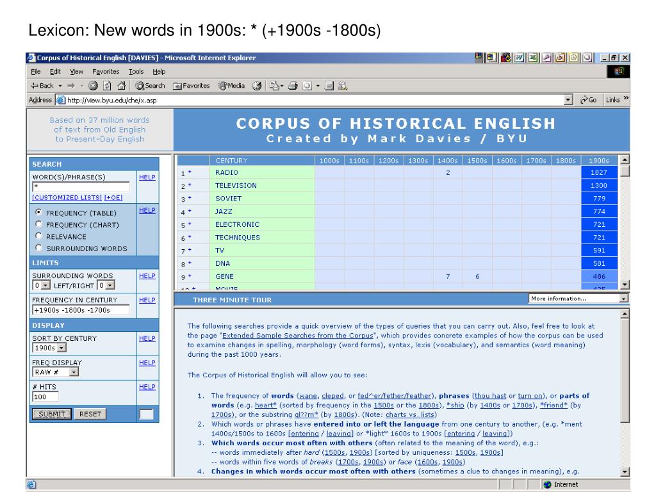Click the WORD(S)/PHRASE(S) input field
The width and height of the screenshot is (656, 492).
[x=81, y=187]
